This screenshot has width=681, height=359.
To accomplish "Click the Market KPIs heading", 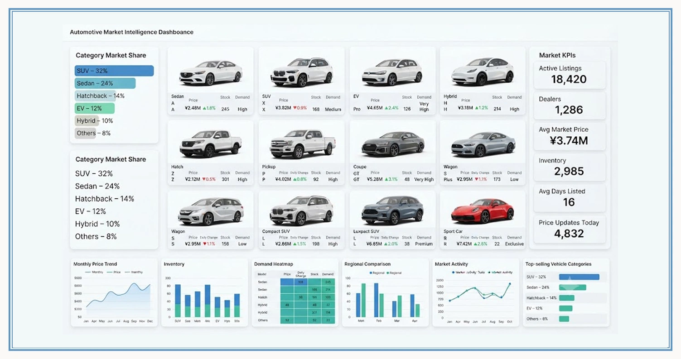I will (557, 55).
